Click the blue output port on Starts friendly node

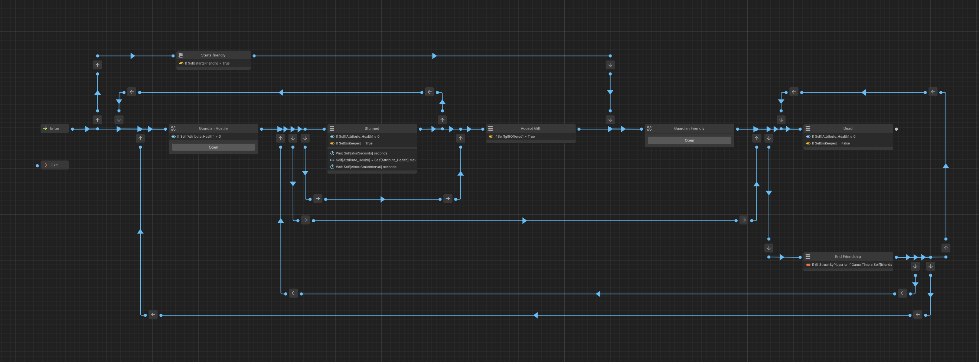click(254, 56)
